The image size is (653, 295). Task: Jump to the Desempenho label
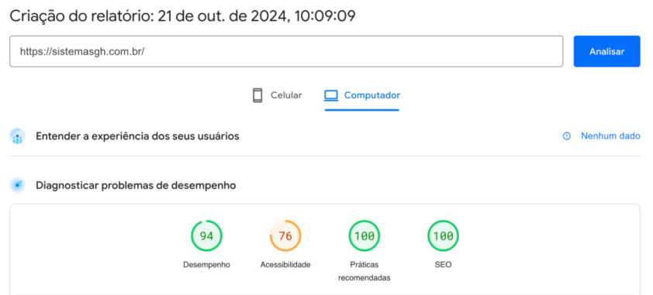click(206, 265)
